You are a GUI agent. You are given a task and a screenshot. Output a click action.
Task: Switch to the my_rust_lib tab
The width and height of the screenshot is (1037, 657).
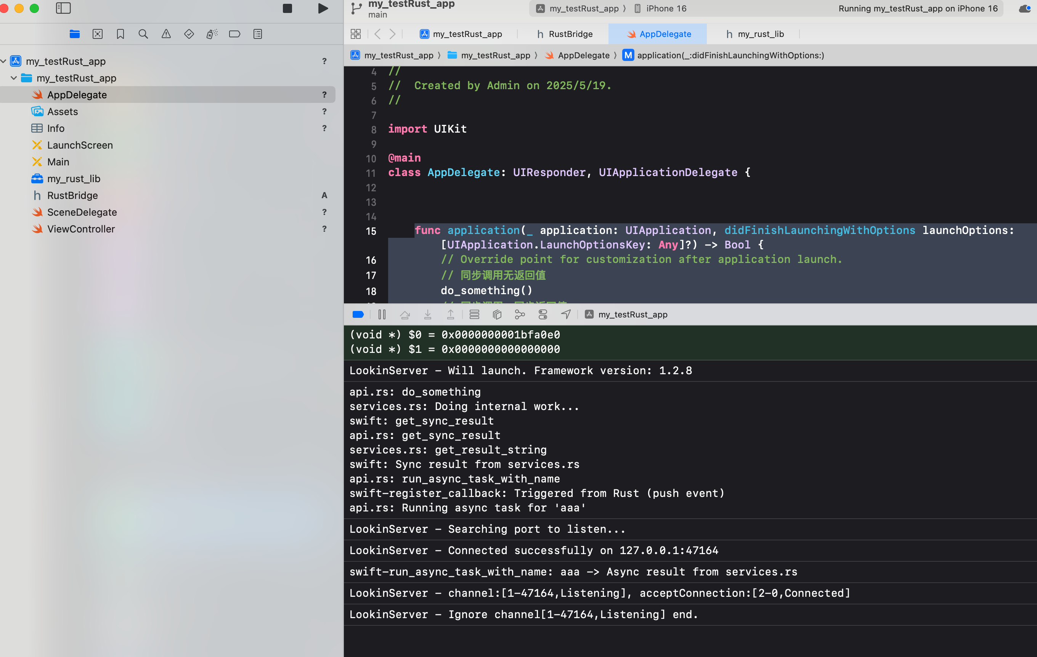pyautogui.click(x=754, y=34)
